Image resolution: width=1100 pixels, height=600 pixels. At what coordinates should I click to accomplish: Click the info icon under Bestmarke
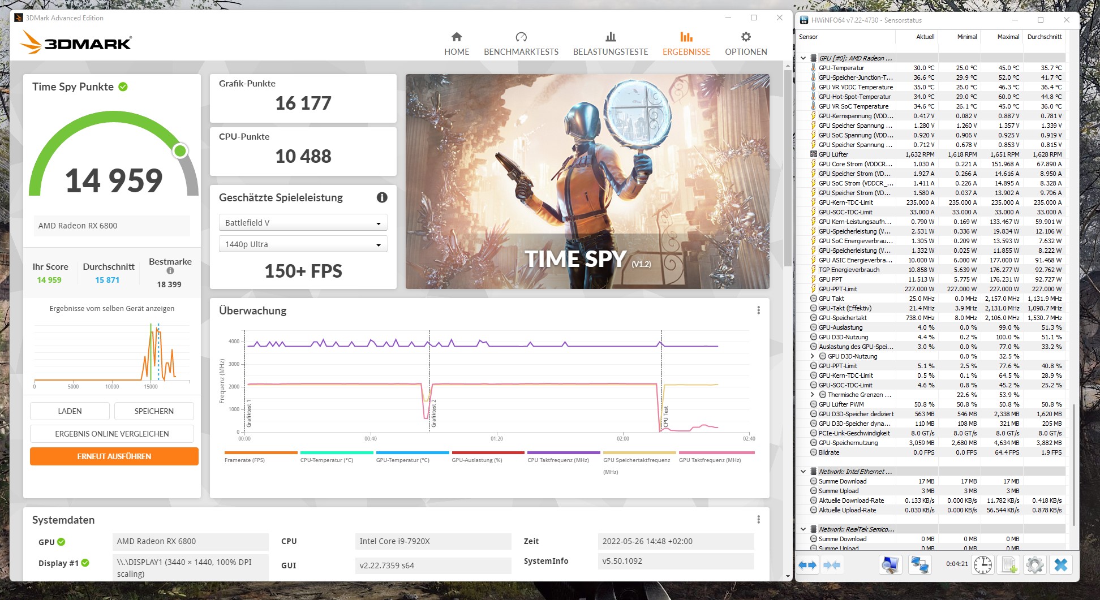click(x=170, y=271)
